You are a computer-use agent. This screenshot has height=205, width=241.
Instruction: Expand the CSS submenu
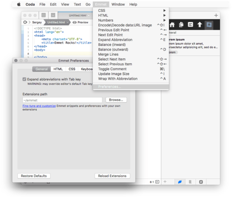(x=131, y=10)
